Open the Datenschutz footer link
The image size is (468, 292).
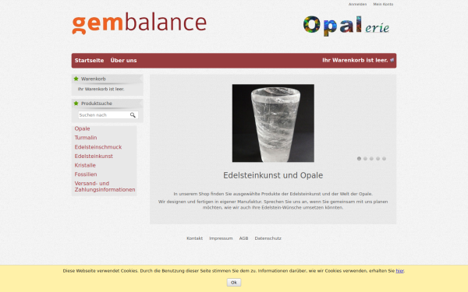pos(268,238)
